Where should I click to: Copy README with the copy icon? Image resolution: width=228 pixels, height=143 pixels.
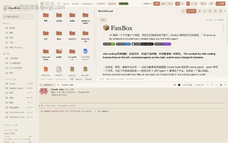coord(215,11)
